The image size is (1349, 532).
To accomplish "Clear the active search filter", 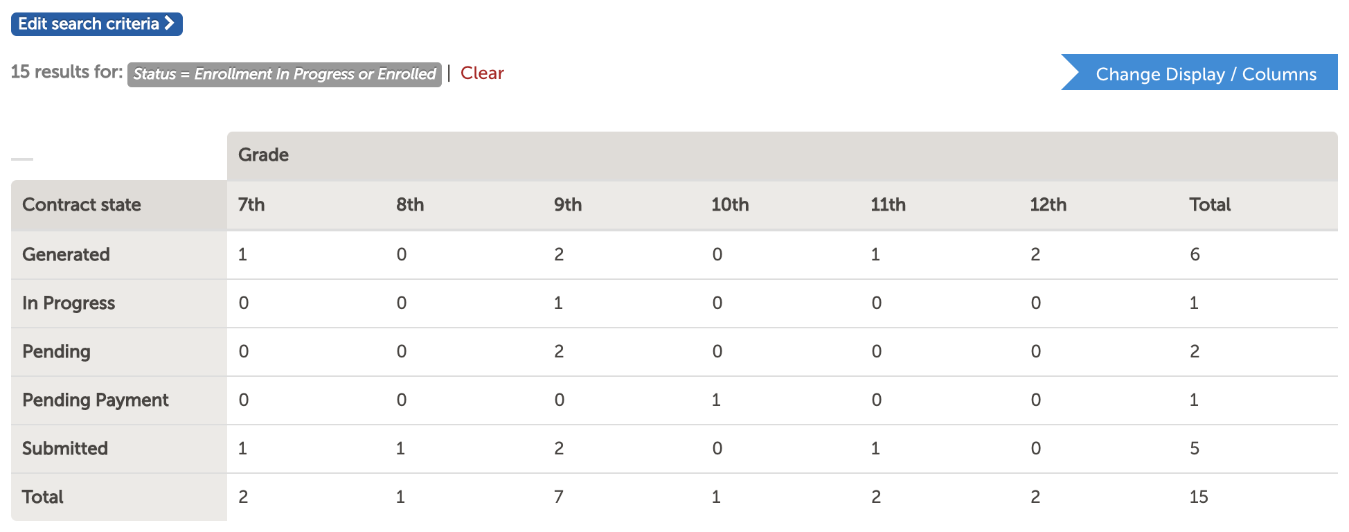I will 482,73.
